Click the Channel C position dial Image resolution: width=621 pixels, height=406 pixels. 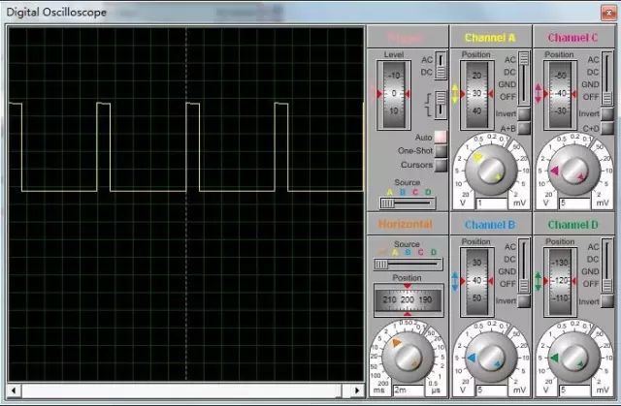(560, 94)
